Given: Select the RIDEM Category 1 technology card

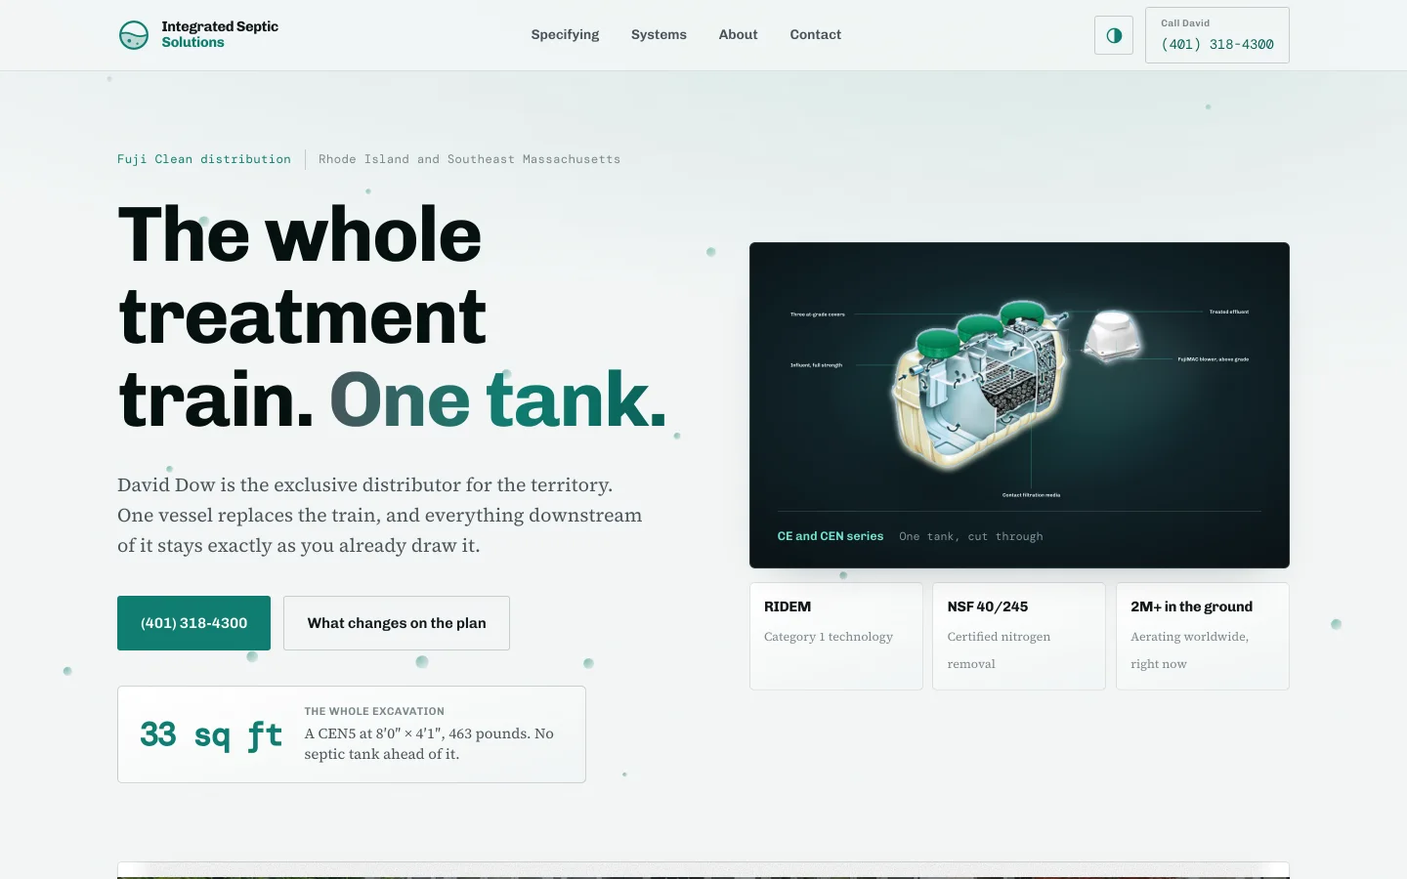Looking at the screenshot, I should coord(835,636).
